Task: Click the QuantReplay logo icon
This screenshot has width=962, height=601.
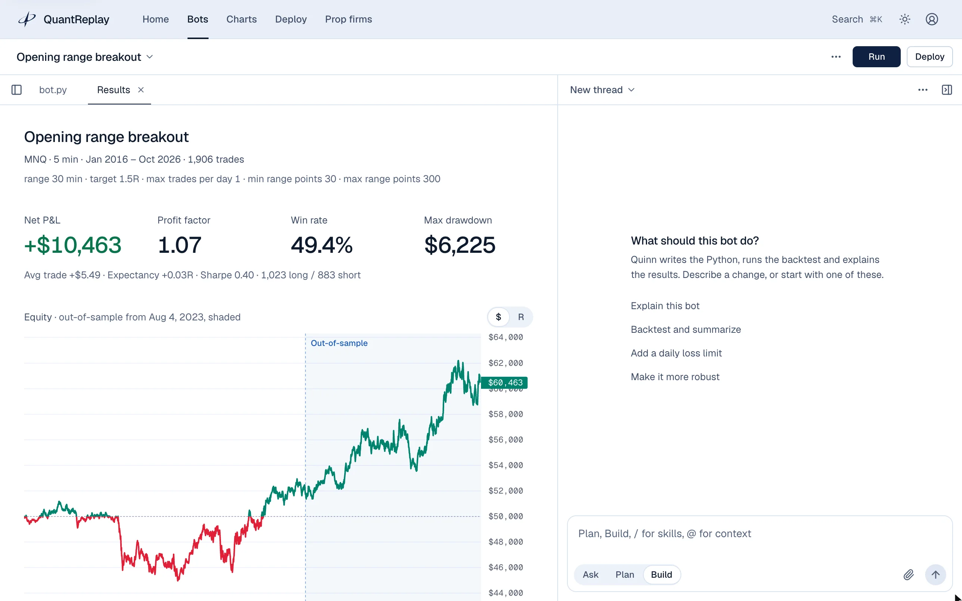Action: tap(27, 19)
